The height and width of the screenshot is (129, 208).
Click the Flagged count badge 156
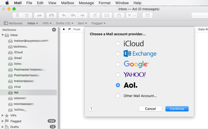[x=52, y=121]
